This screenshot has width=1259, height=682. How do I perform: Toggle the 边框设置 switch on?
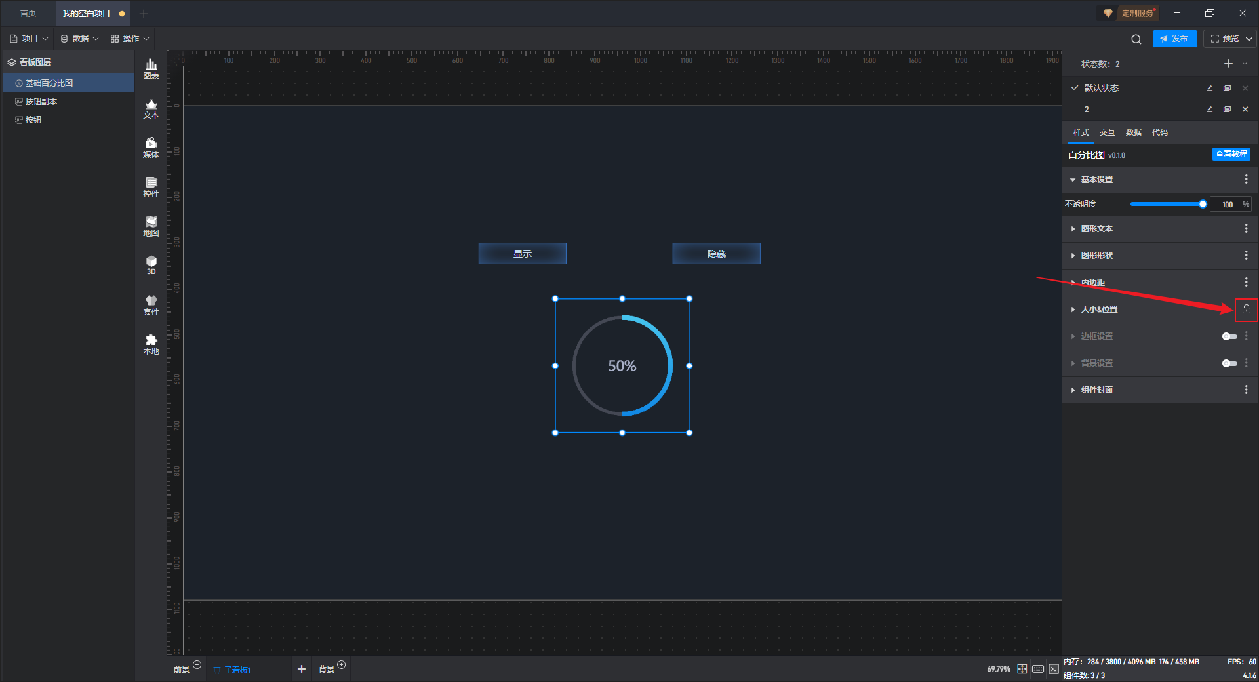click(1229, 336)
